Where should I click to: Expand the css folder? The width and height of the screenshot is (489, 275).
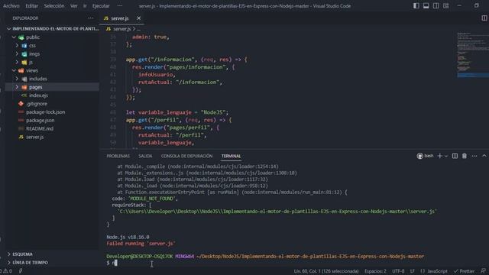(17, 46)
